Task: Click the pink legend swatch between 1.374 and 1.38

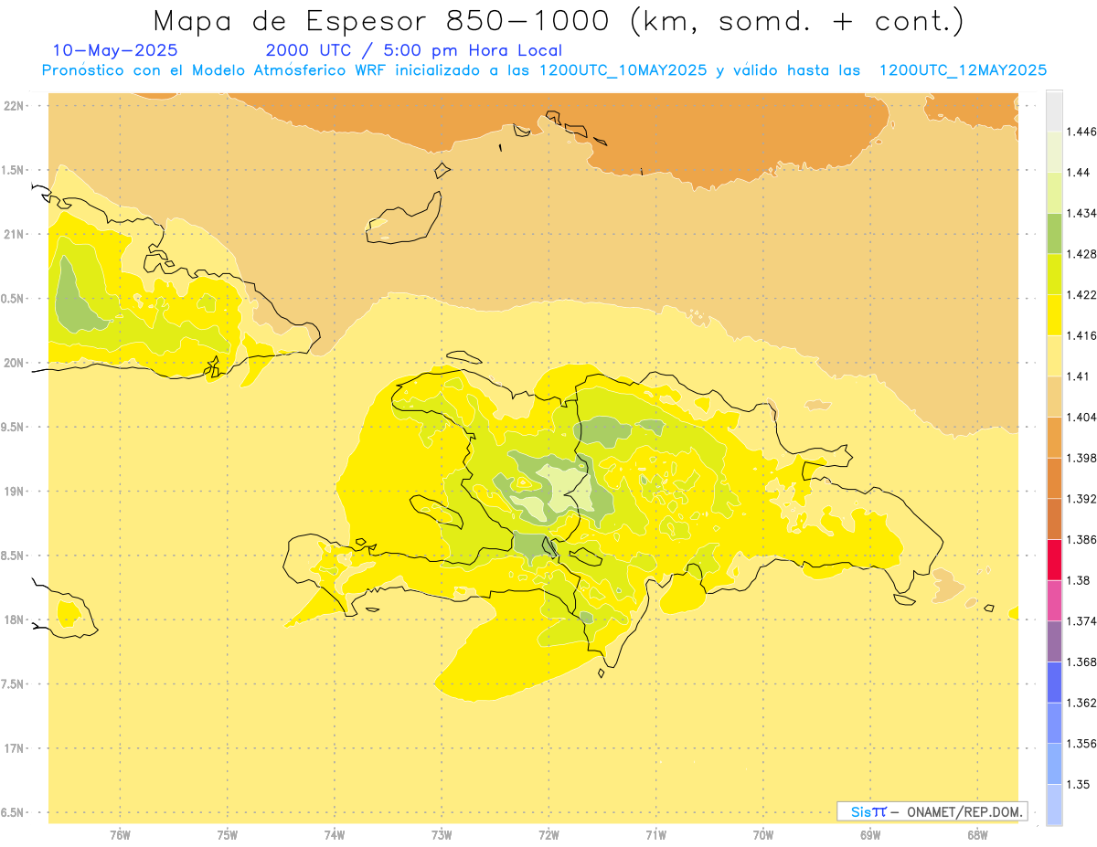Action: pos(1054,600)
